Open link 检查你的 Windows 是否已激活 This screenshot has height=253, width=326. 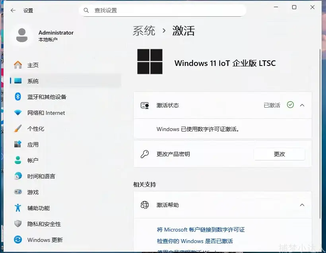pyautogui.click(x=195, y=241)
